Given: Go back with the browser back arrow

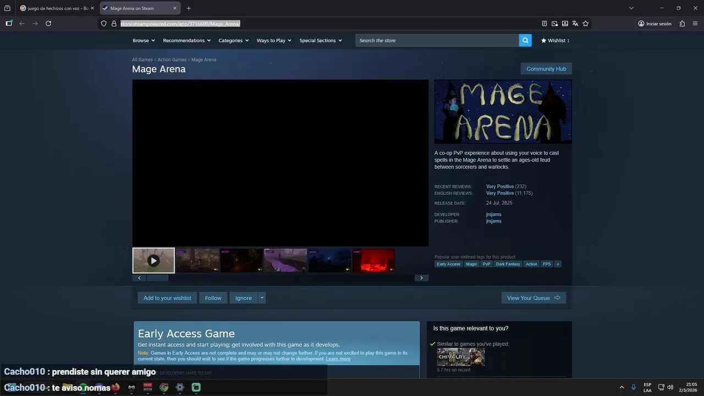Looking at the screenshot, I should pos(22,24).
